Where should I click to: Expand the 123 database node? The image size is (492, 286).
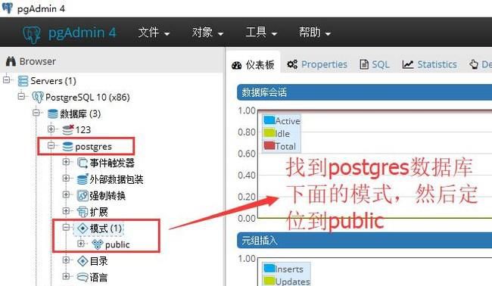tap(51, 129)
